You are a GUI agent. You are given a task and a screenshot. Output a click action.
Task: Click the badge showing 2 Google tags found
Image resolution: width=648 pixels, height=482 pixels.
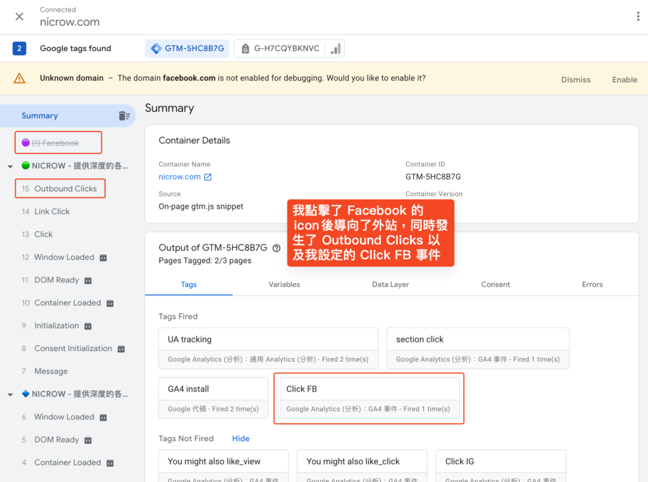[20, 48]
